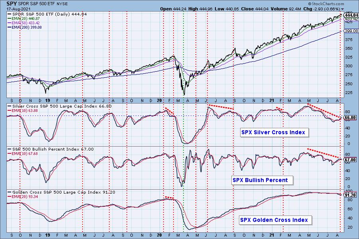The width and height of the screenshot is (359, 239).
Task: Open the small arrow after the Chg value
Action: pos(342,9)
